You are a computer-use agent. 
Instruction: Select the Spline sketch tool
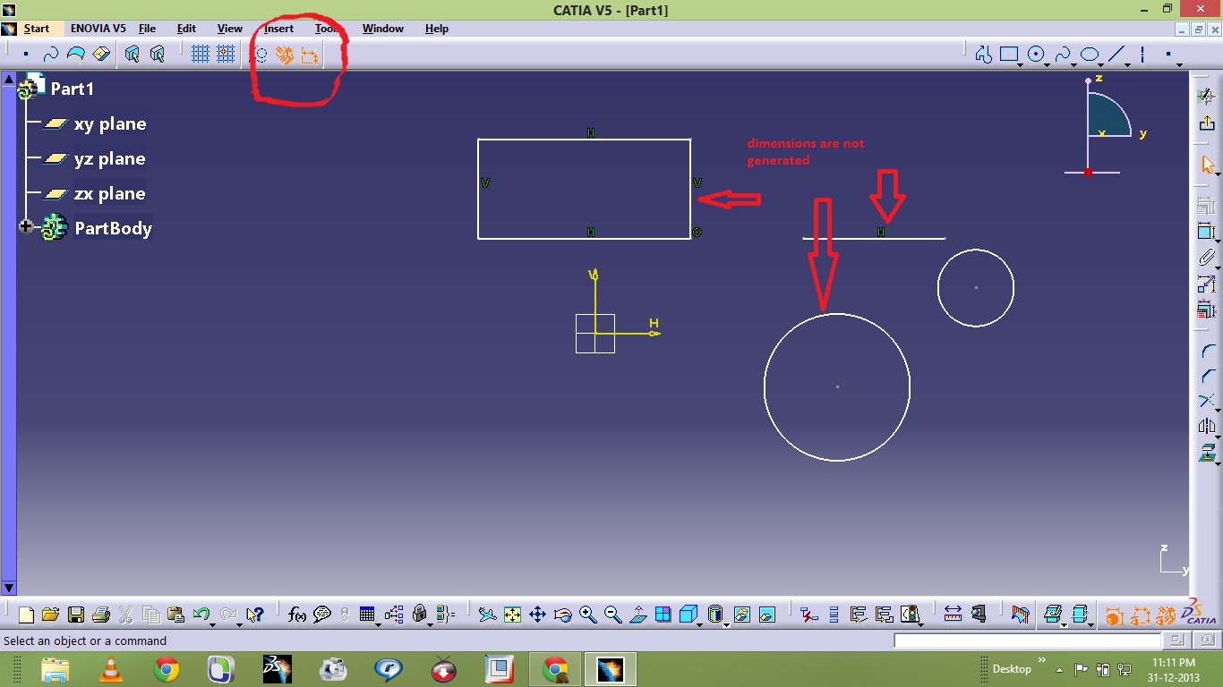1063,55
